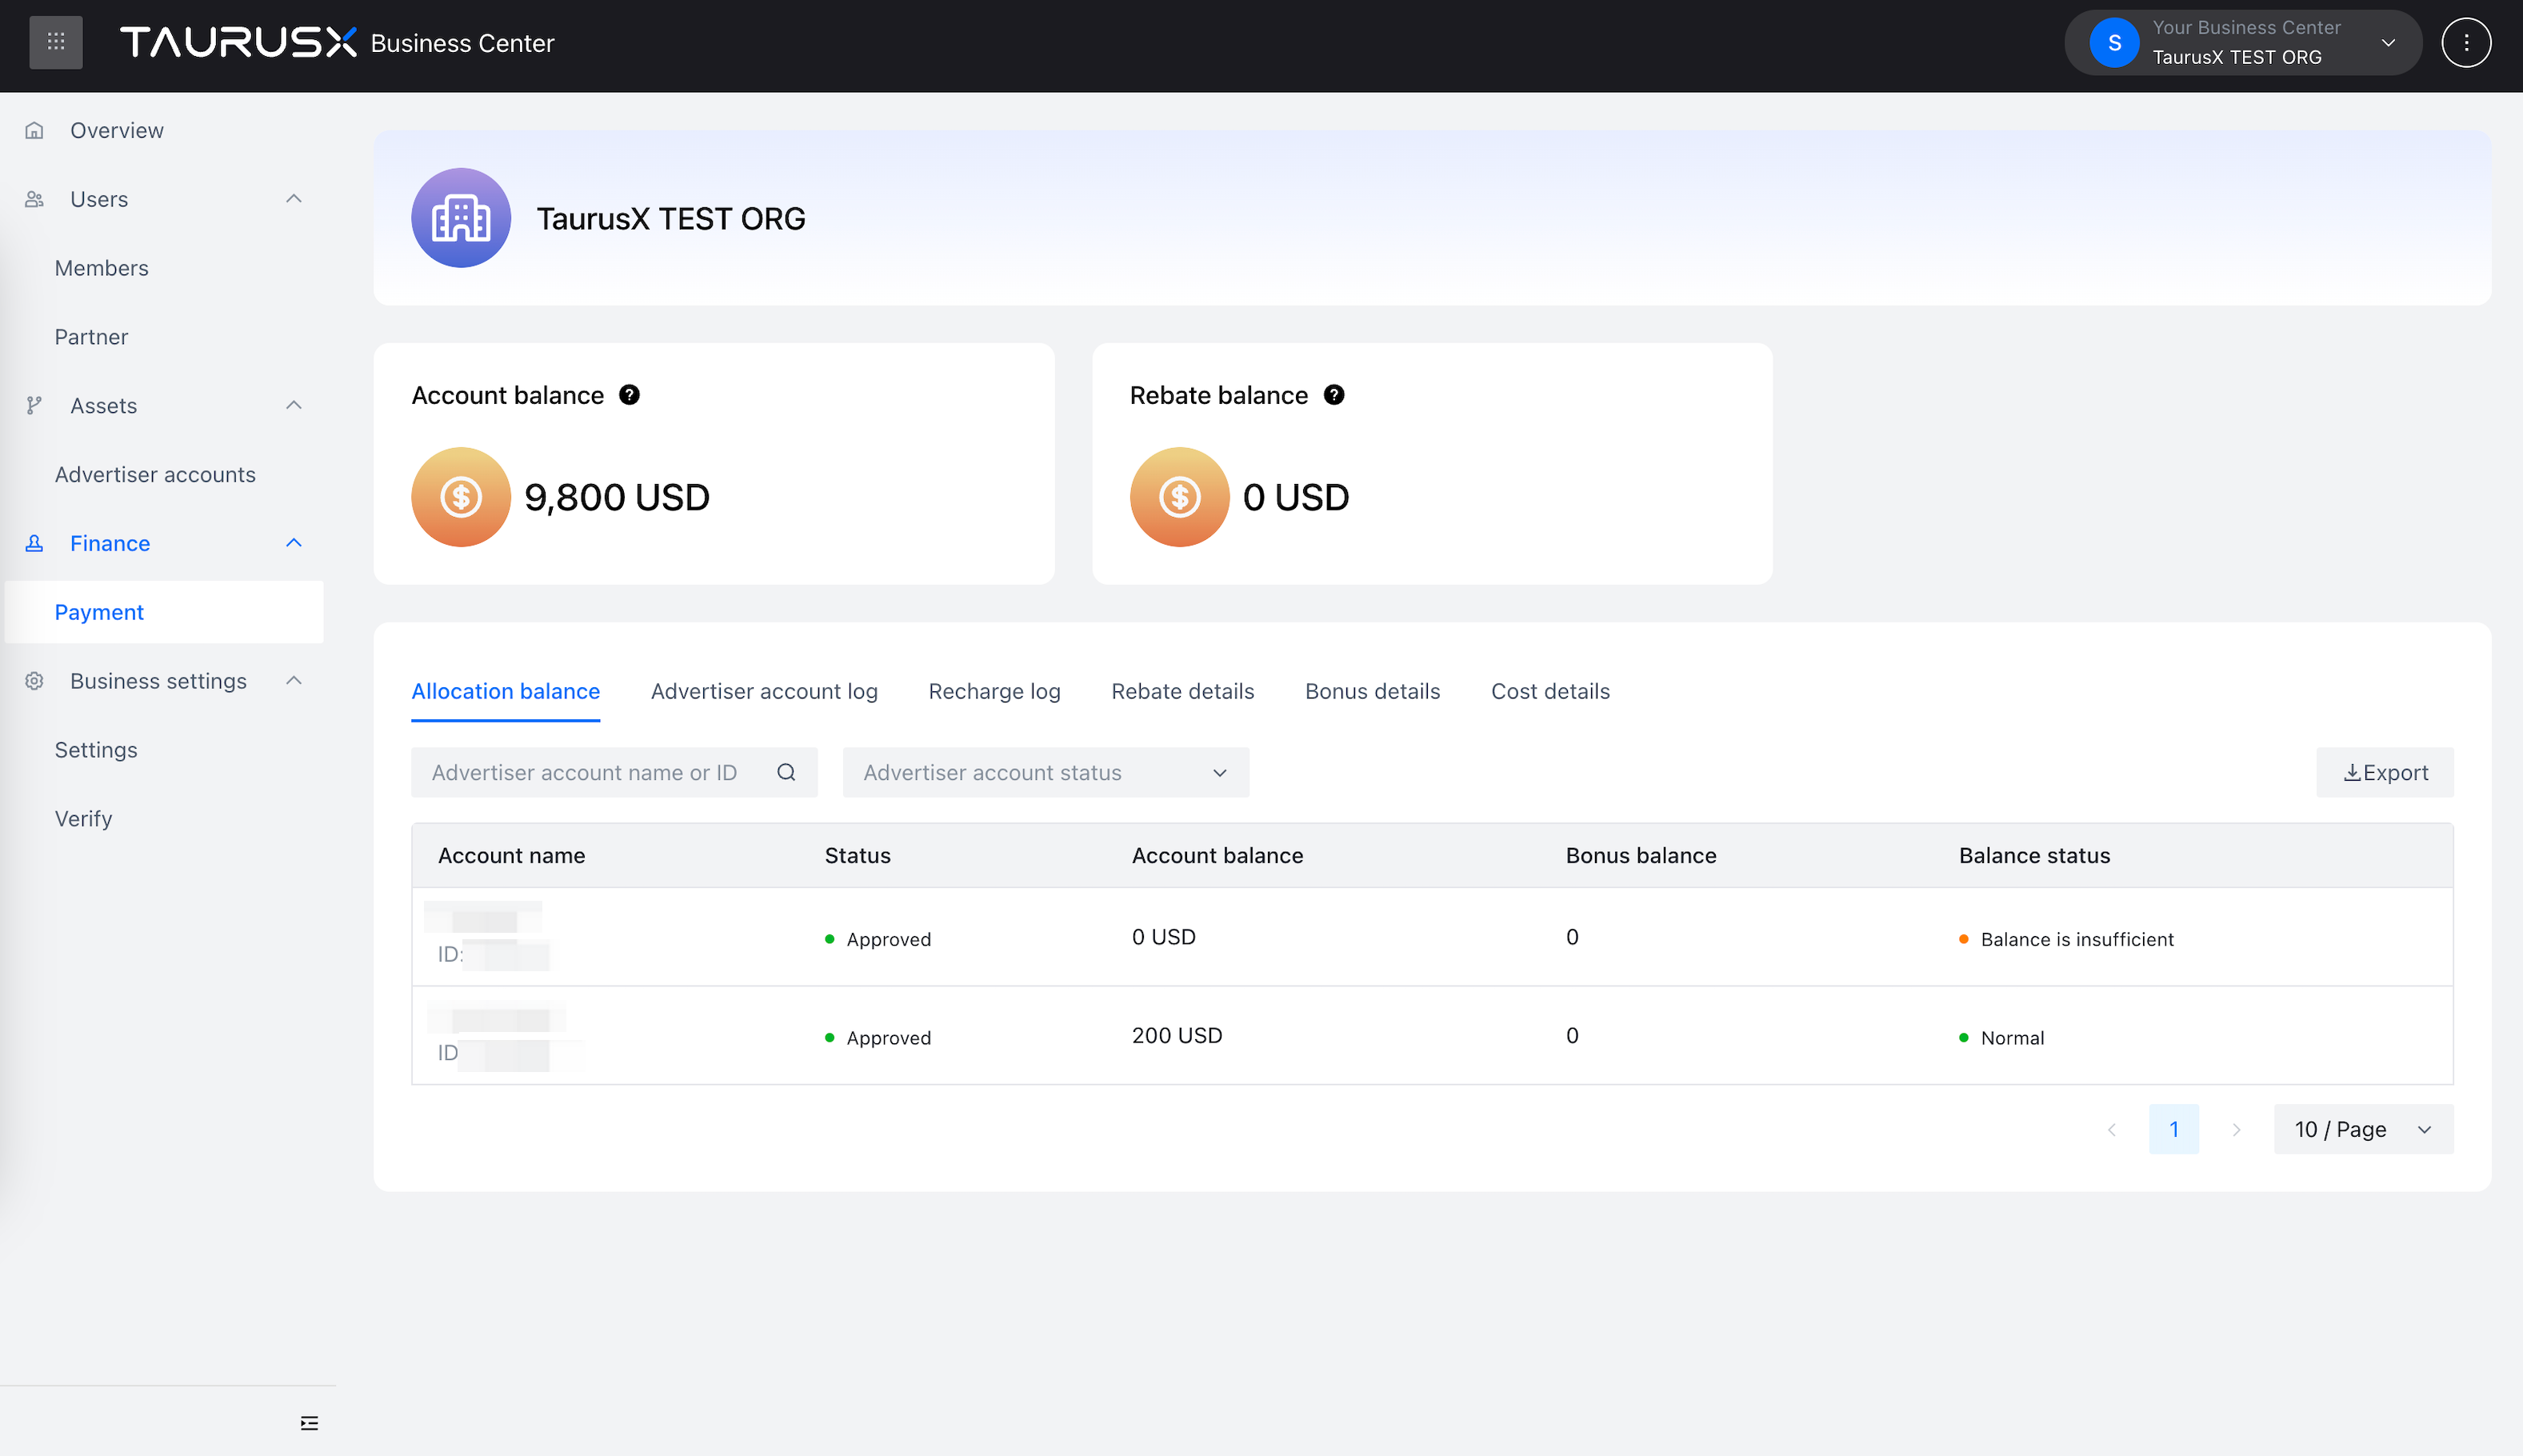Click the 9,800 USD balance amount
The width and height of the screenshot is (2523, 1456).
point(617,497)
